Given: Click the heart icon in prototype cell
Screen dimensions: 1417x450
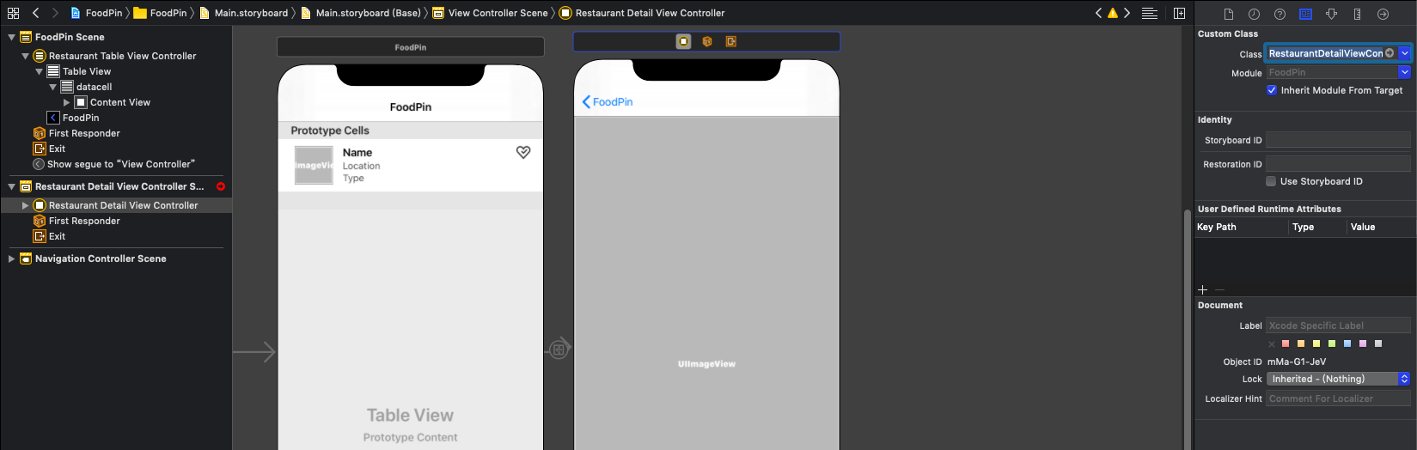Looking at the screenshot, I should pyautogui.click(x=523, y=152).
